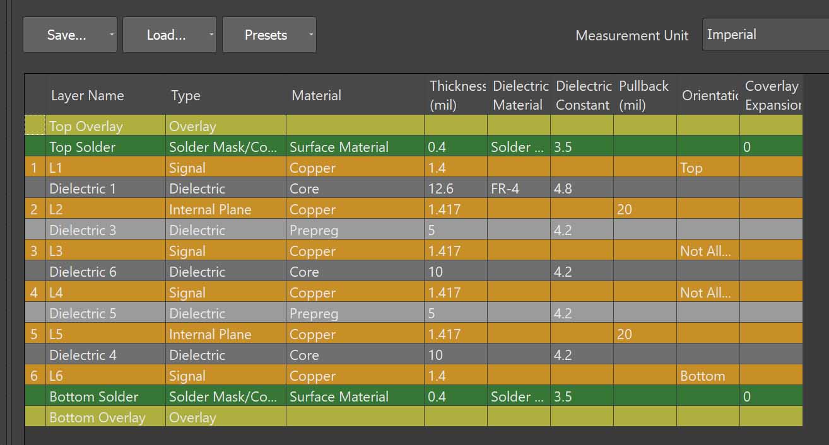Screen dimensions: 829x445
Task: Expand the Save button dropdown arrow
Action: pos(112,35)
